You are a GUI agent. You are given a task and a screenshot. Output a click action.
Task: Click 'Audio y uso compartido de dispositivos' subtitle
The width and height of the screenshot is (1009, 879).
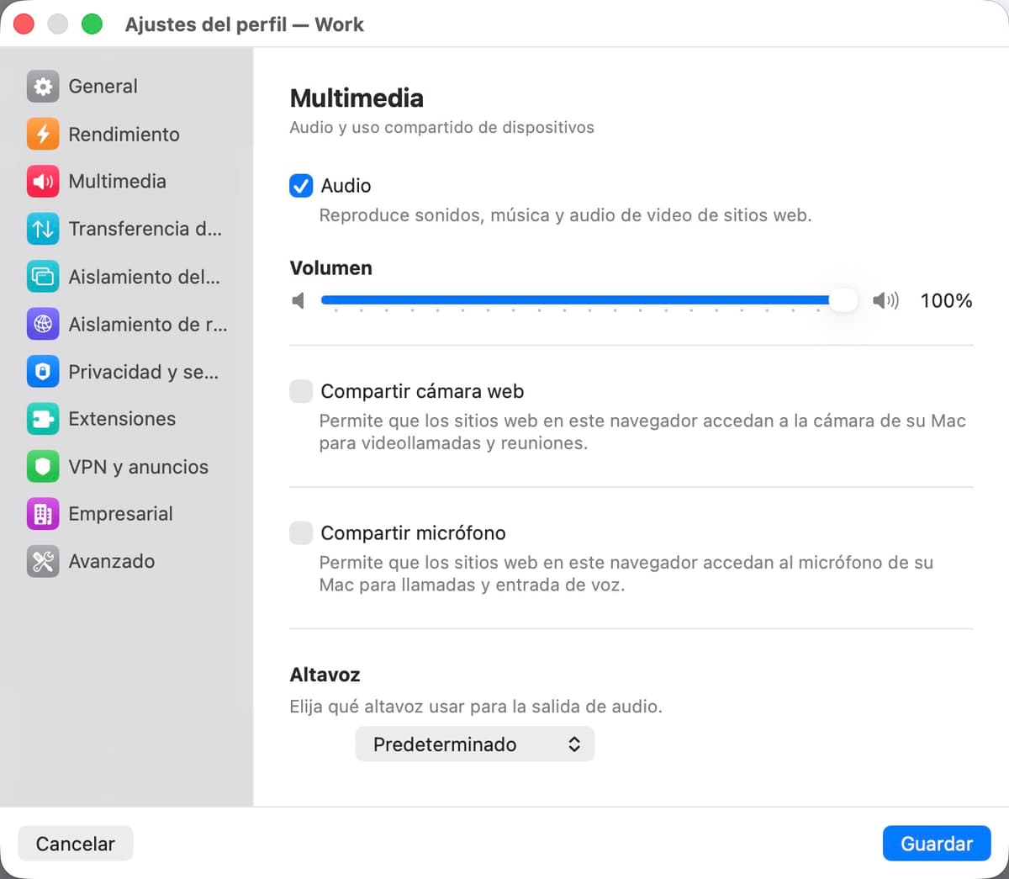(441, 127)
